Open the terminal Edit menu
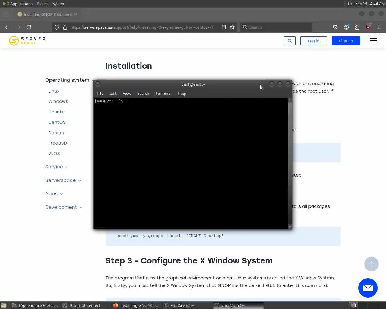Image resolution: width=386 pixels, height=309 pixels. pyautogui.click(x=113, y=93)
